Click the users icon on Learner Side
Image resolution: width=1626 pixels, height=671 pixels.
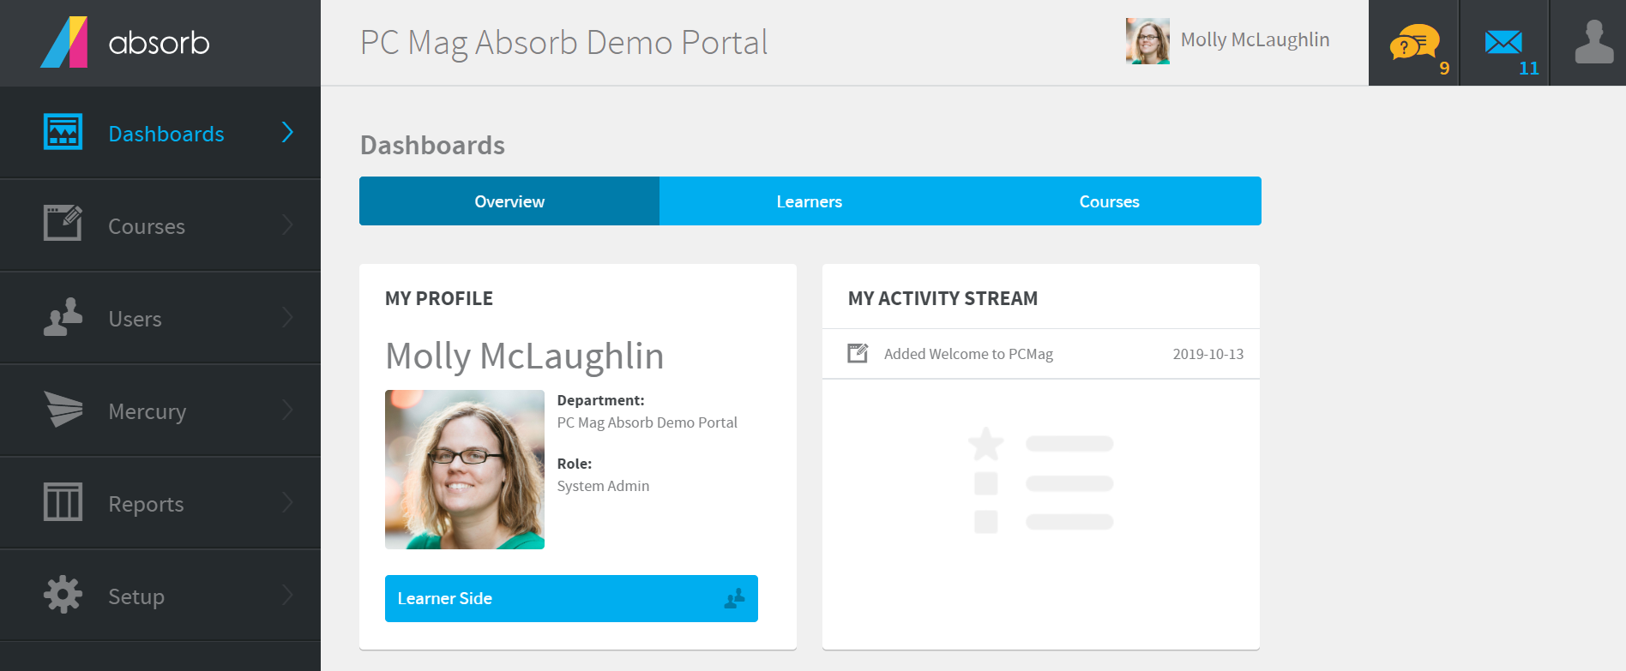(734, 598)
